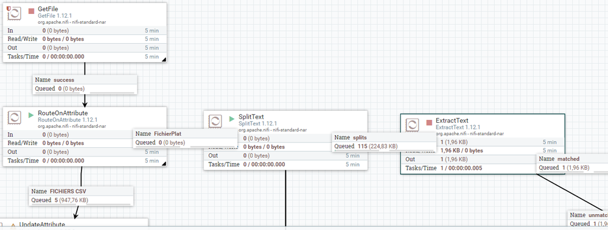This screenshot has height=230, width=608.
Task: Click the RouteOnAttribute Tasks/Time row
Action: 85,161
